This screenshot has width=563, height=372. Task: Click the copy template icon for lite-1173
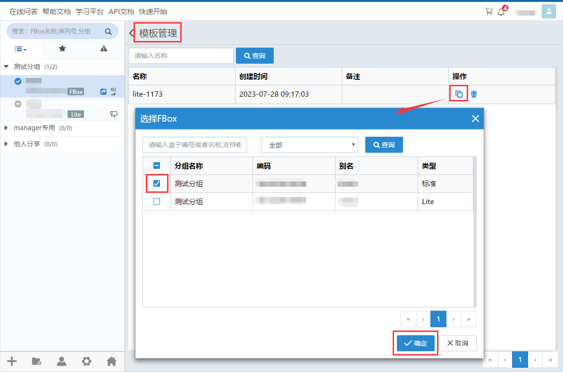[x=459, y=94]
